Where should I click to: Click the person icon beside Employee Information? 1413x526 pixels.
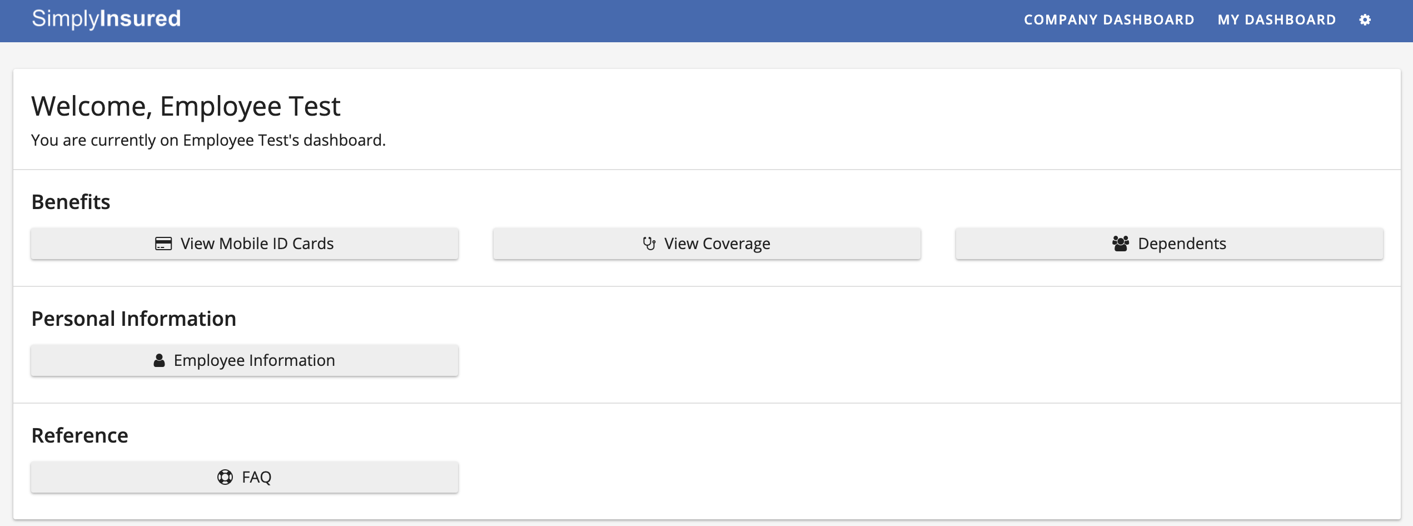click(x=159, y=360)
